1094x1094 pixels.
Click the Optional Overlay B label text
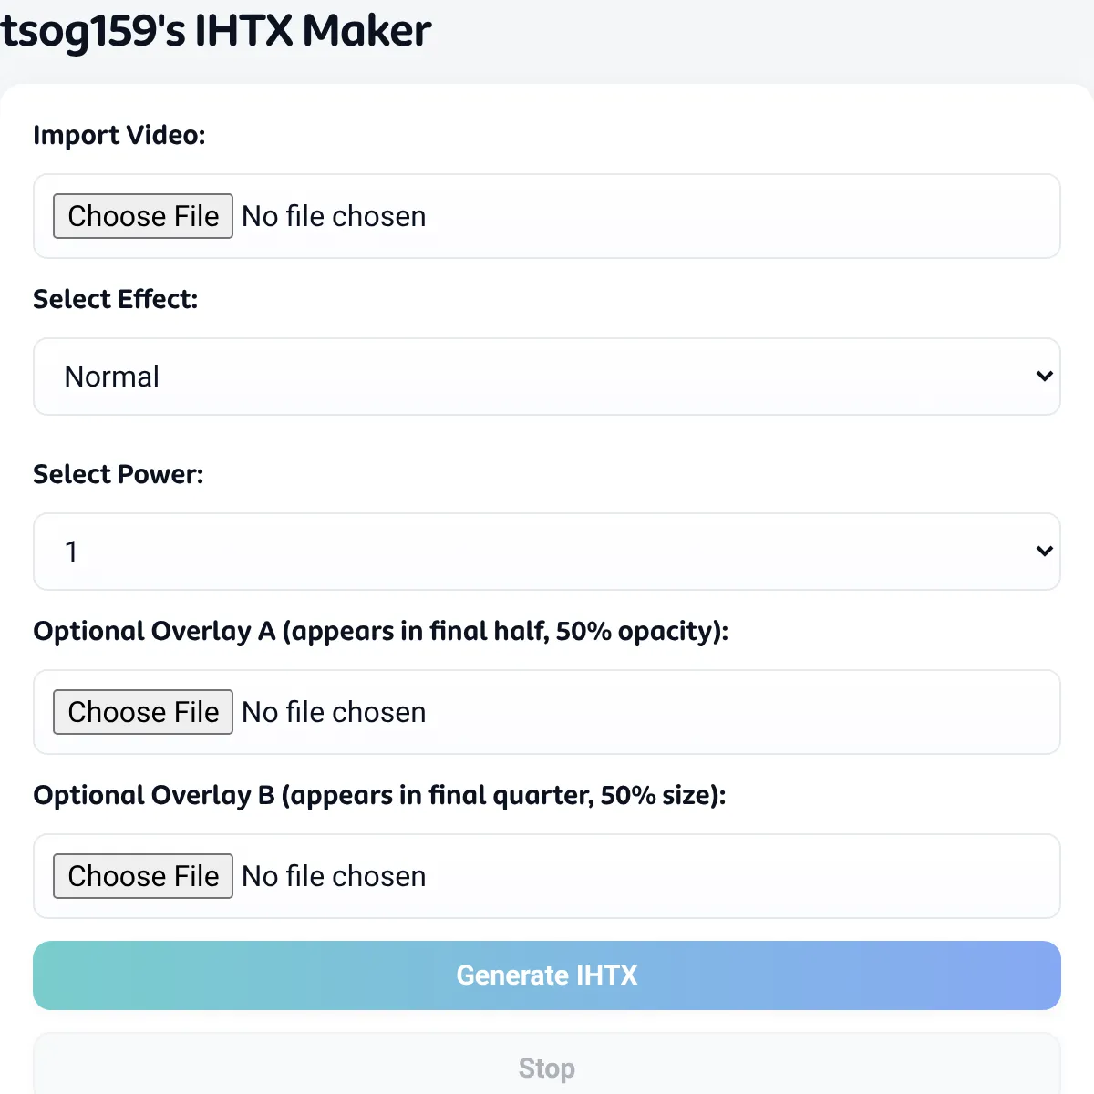pos(379,795)
